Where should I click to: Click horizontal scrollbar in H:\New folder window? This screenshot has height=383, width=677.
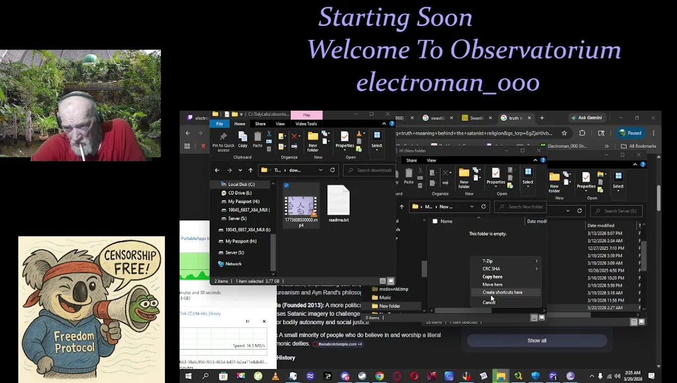pos(462,311)
